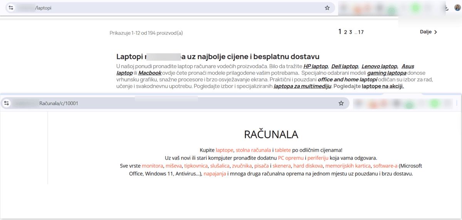Open the skenera link
The width and height of the screenshot is (462, 220).
click(282, 165)
